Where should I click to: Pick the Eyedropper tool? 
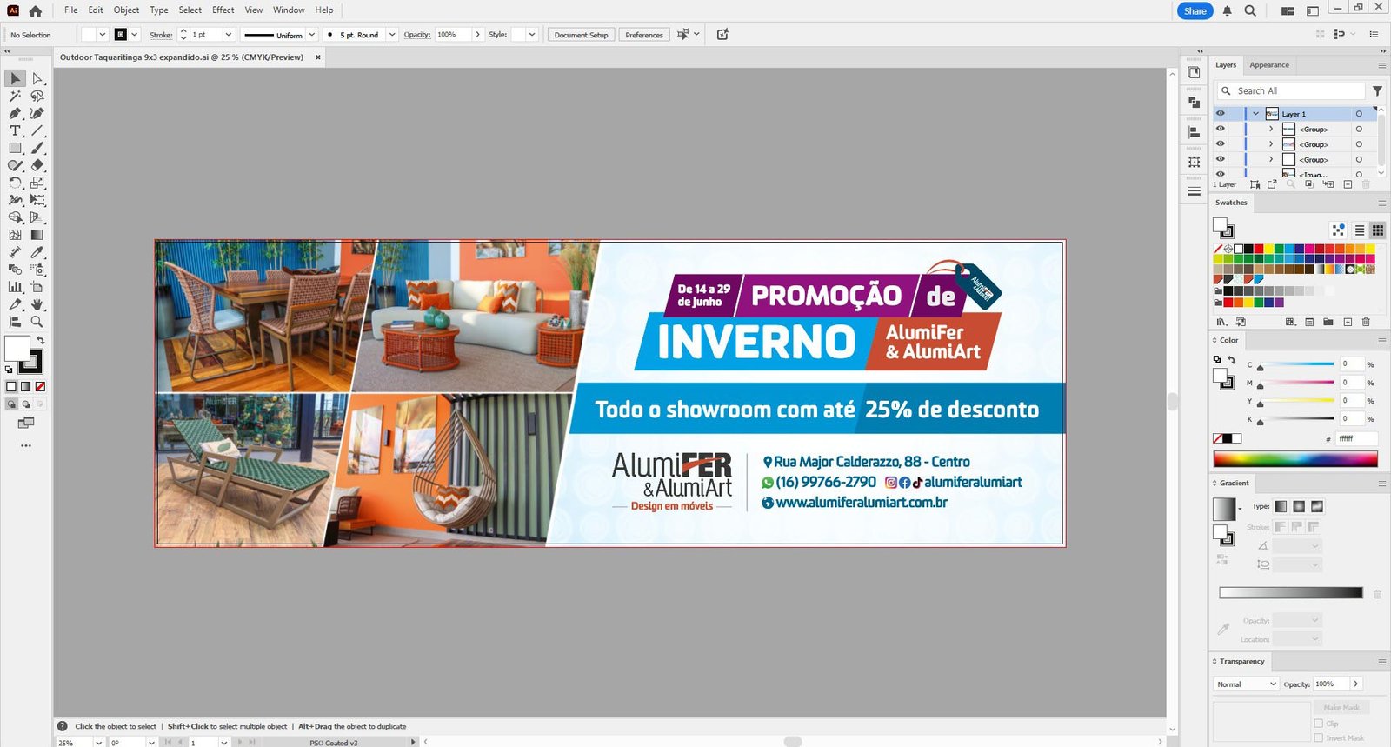(37, 252)
